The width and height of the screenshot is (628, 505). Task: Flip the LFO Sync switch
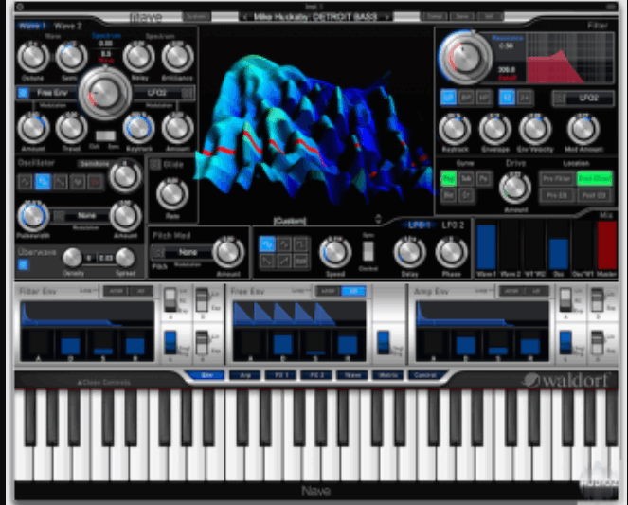(x=368, y=251)
